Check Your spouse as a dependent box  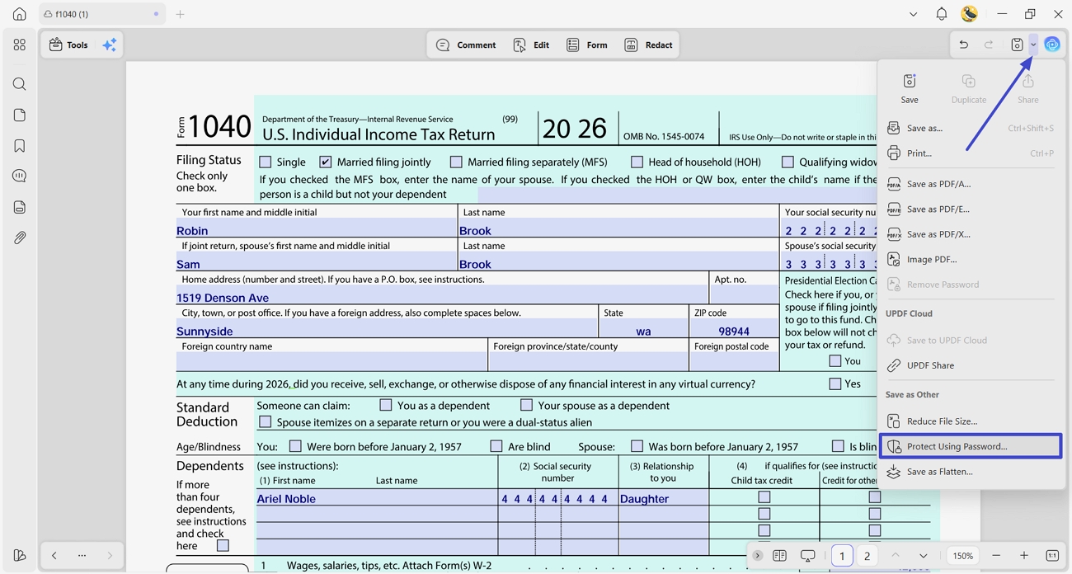coord(526,405)
